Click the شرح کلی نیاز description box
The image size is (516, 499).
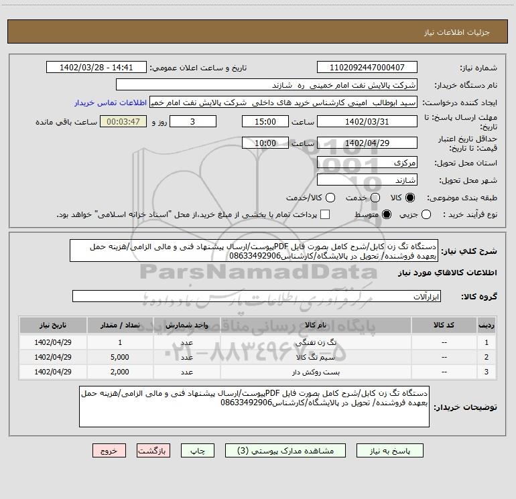254,251
